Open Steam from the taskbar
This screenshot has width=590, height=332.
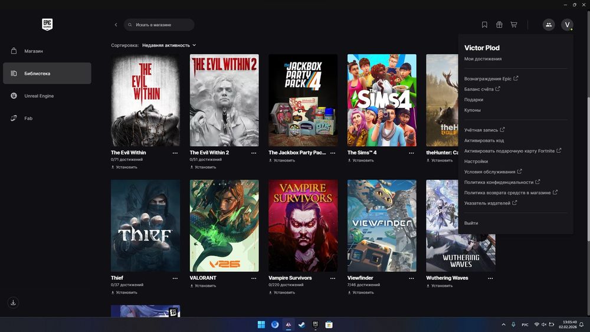point(301,324)
